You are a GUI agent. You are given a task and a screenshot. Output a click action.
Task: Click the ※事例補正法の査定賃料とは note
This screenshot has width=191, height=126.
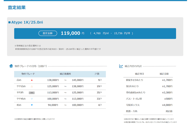(x=28, y=46)
